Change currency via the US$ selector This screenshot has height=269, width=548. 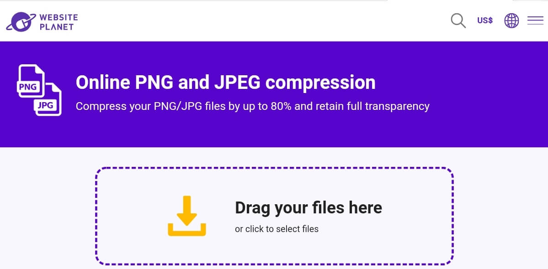485,21
